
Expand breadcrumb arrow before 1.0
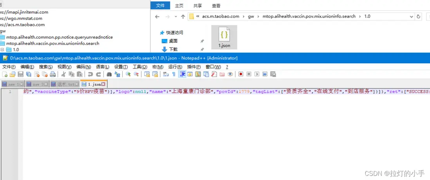pyautogui.click(x=360, y=16)
